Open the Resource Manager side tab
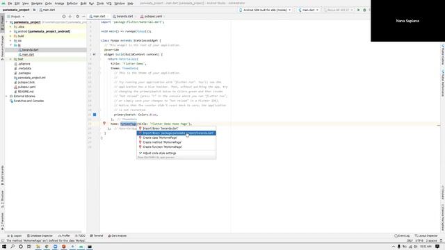Viewport: 445px width, 250px height. (2, 47)
